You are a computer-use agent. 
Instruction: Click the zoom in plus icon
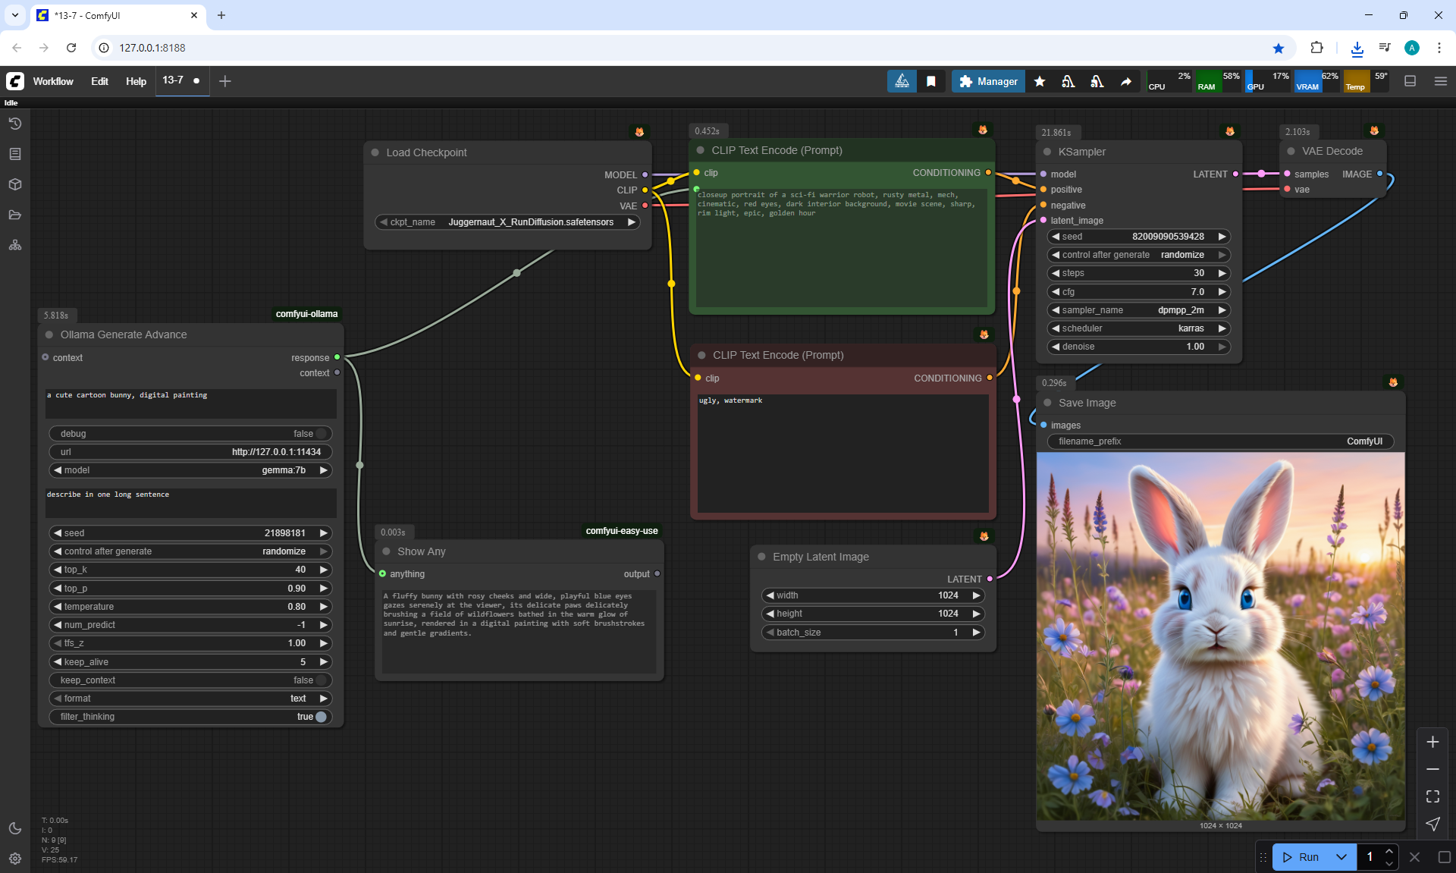tap(1432, 742)
